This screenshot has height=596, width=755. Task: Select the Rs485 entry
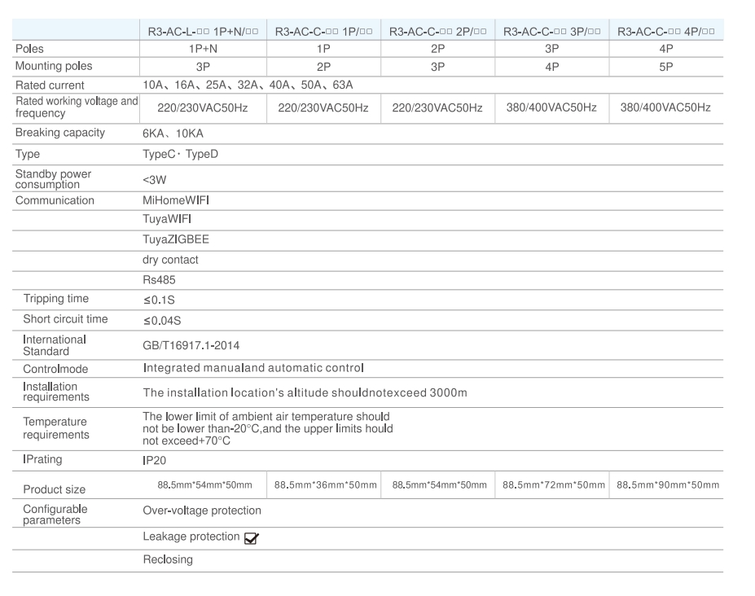[159, 280]
